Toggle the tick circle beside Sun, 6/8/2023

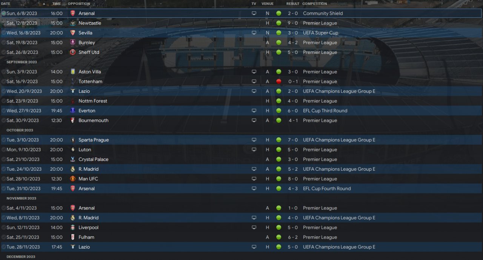[4, 13]
